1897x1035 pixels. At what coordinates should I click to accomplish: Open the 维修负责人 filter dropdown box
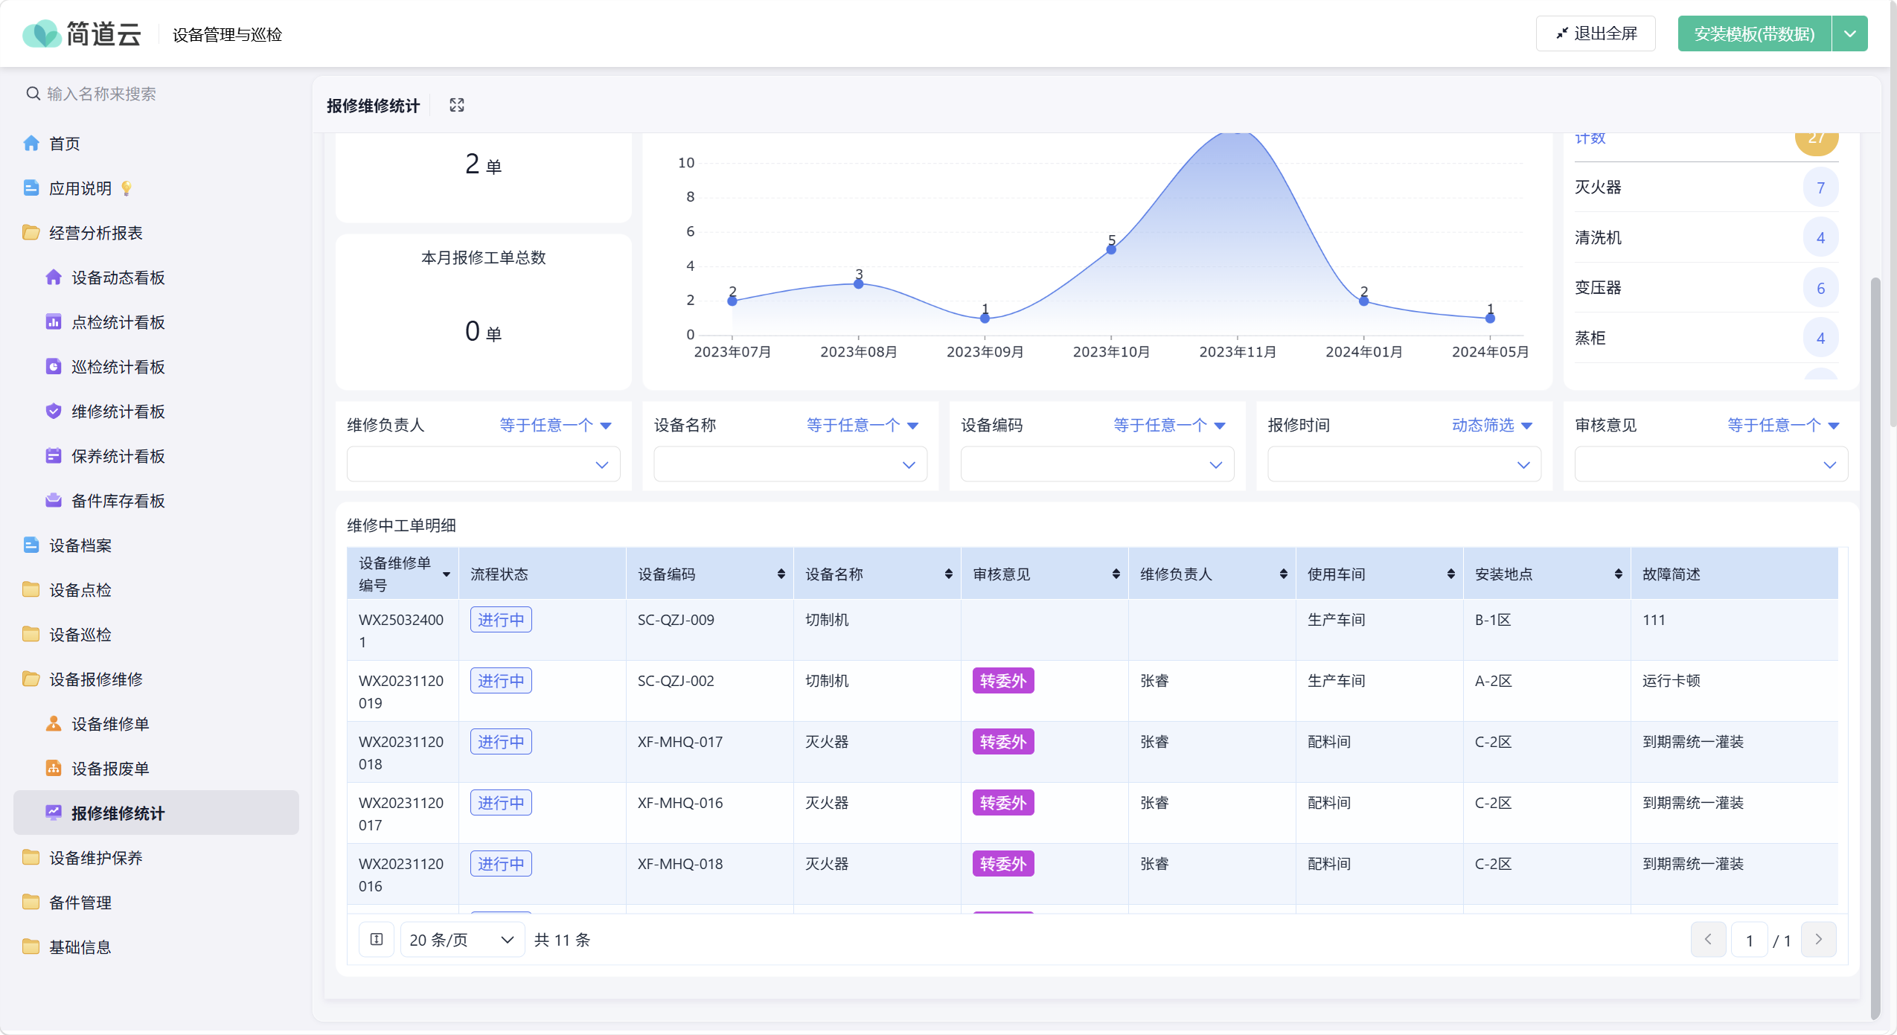[484, 464]
